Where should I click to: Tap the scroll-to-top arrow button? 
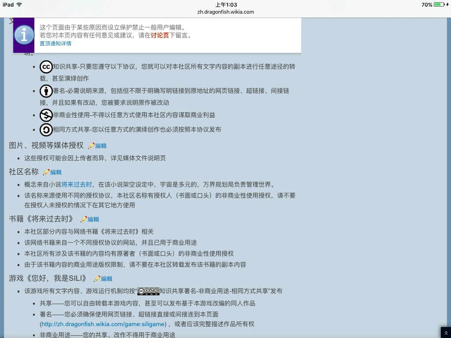click(445, 333)
